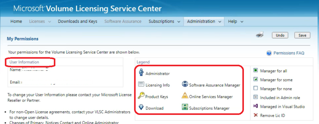This screenshot has width=319, height=124.
Task: Click the non-Open License agreements bullet text
Action: [x=70, y=115]
